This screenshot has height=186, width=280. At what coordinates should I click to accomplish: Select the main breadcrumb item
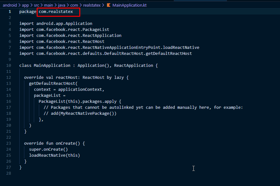pyautogui.click(x=48, y=5)
